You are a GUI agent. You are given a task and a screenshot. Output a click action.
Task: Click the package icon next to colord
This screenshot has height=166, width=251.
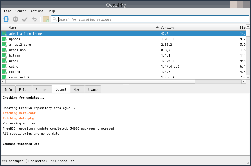coord(4,72)
